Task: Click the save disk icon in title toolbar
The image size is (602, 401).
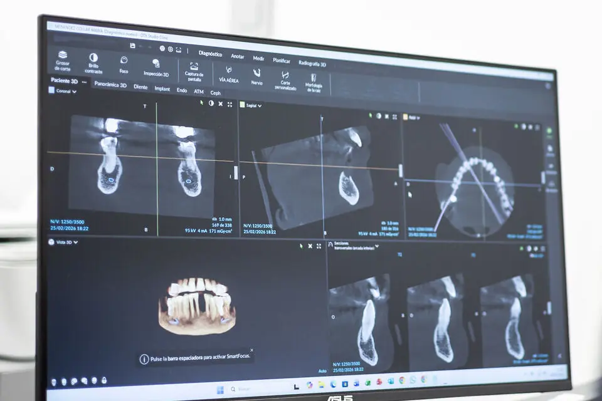Action: [x=132, y=46]
